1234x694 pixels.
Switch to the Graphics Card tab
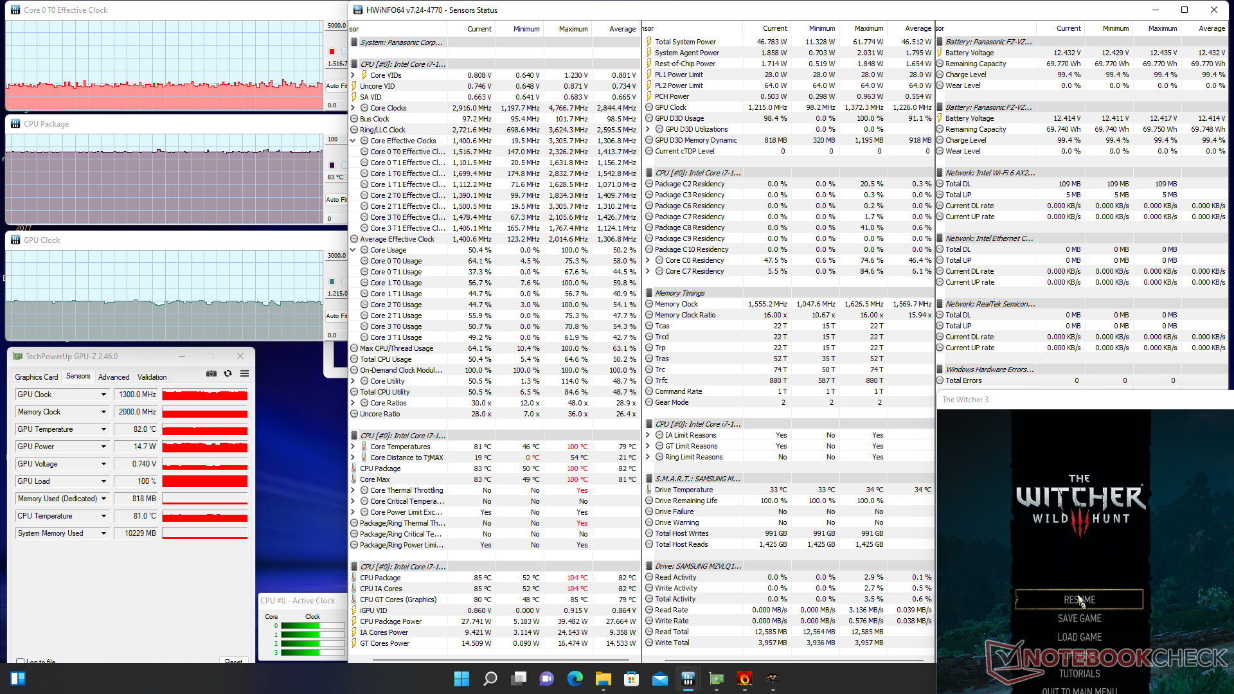tap(37, 377)
